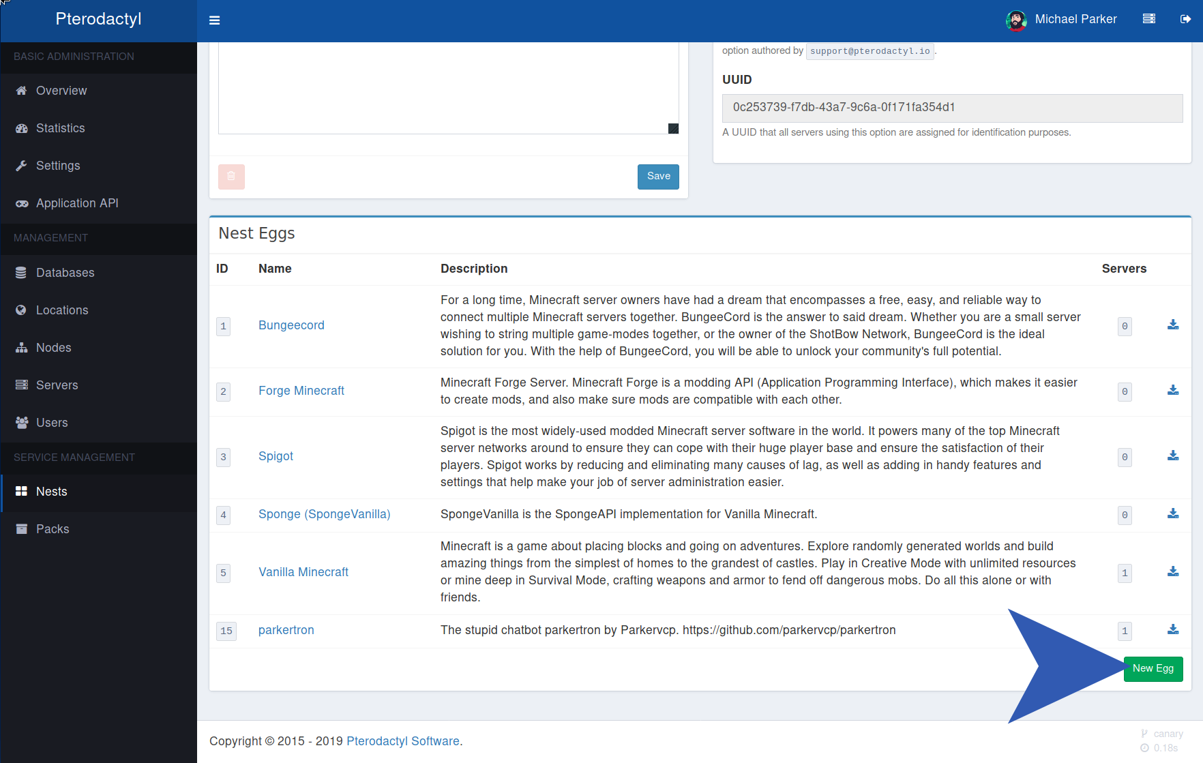This screenshot has width=1203, height=763.
Task: Download the Bungeecord egg export
Action: pyautogui.click(x=1173, y=325)
